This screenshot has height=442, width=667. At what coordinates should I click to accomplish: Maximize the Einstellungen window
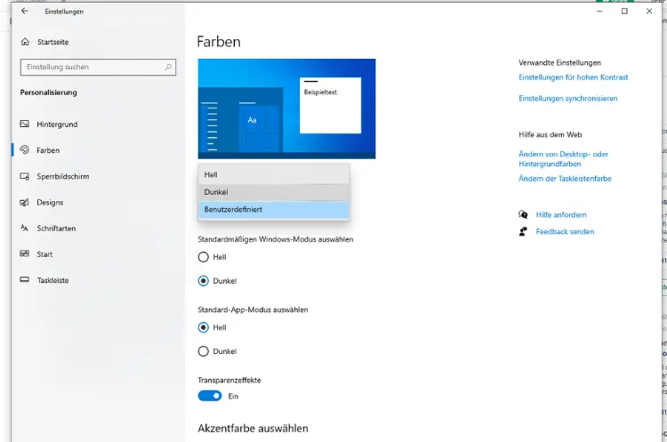[x=624, y=11]
